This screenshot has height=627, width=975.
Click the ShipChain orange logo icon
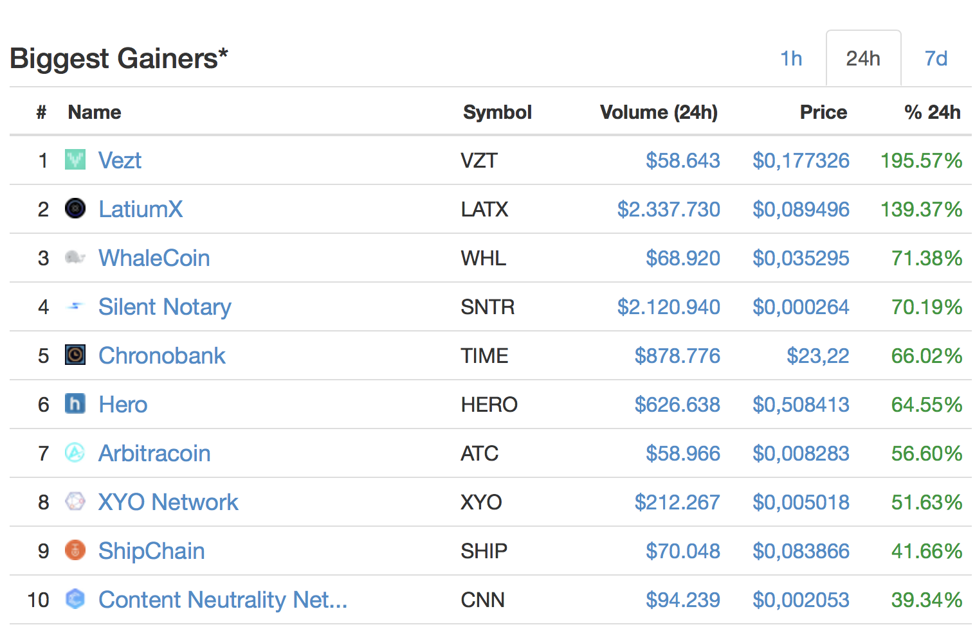click(x=75, y=551)
